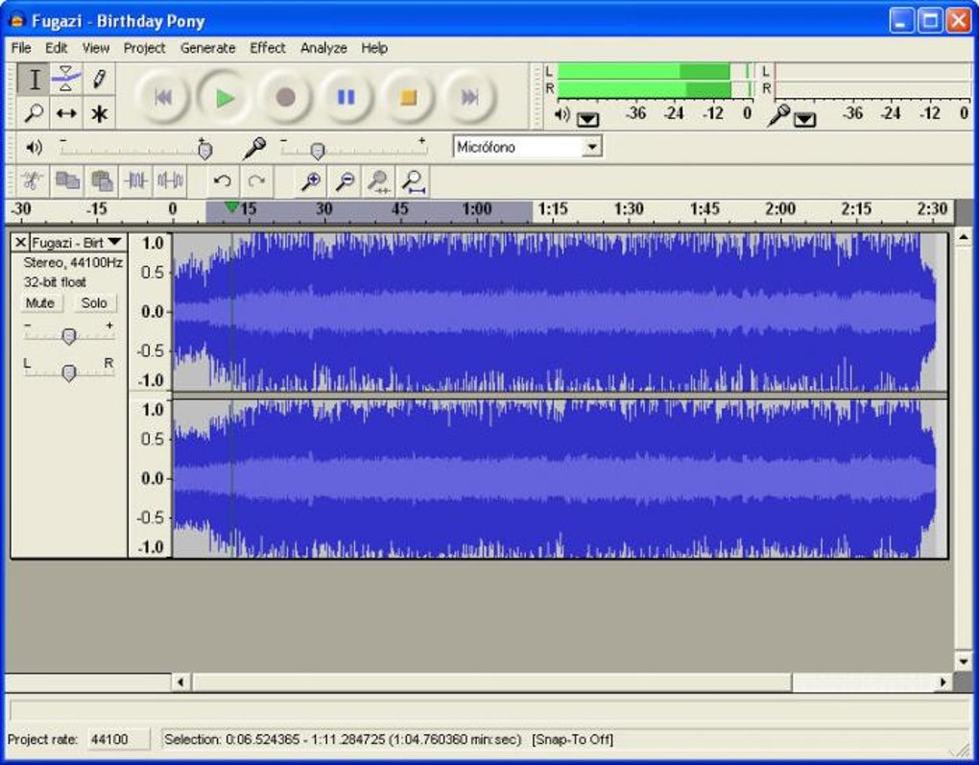The height and width of the screenshot is (765, 979).
Task: Select the Time Shift tool
Action: pos(65,113)
